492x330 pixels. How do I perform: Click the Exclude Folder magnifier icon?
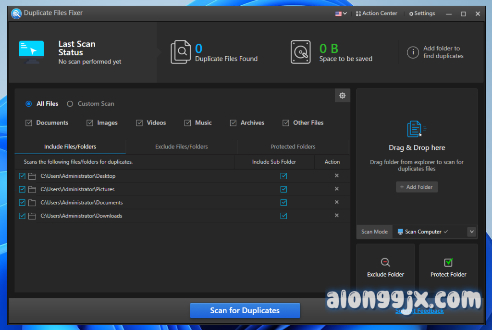385,262
